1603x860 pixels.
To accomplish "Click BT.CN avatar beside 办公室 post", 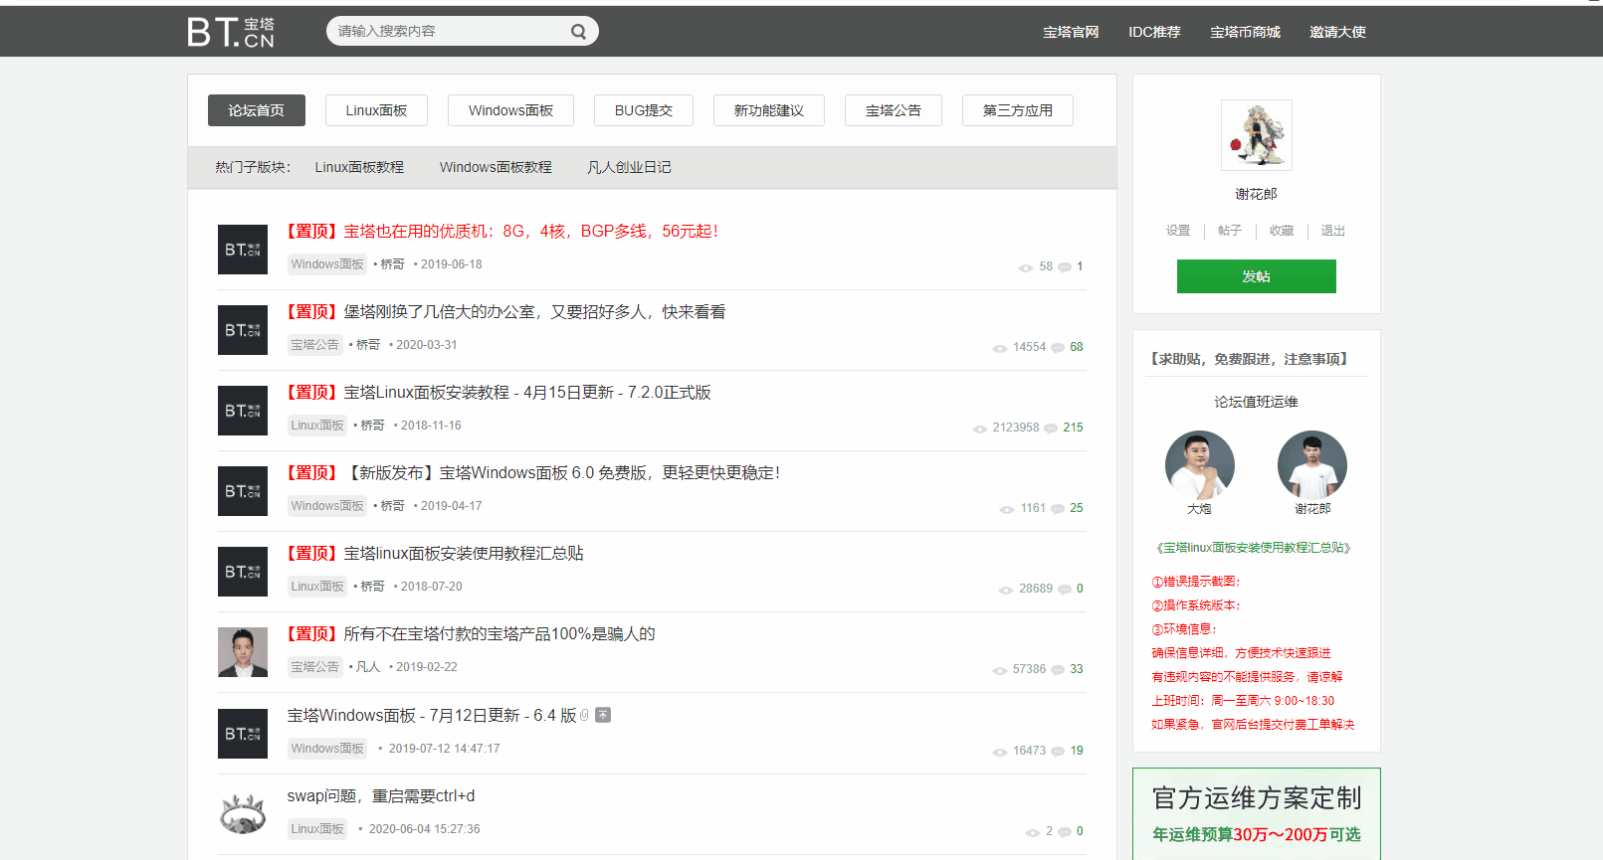I will click(x=243, y=330).
